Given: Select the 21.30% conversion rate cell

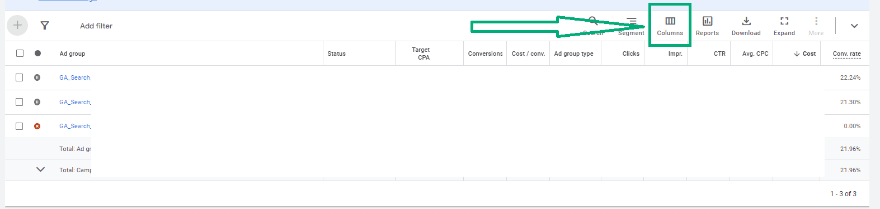Looking at the screenshot, I should point(850,102).
